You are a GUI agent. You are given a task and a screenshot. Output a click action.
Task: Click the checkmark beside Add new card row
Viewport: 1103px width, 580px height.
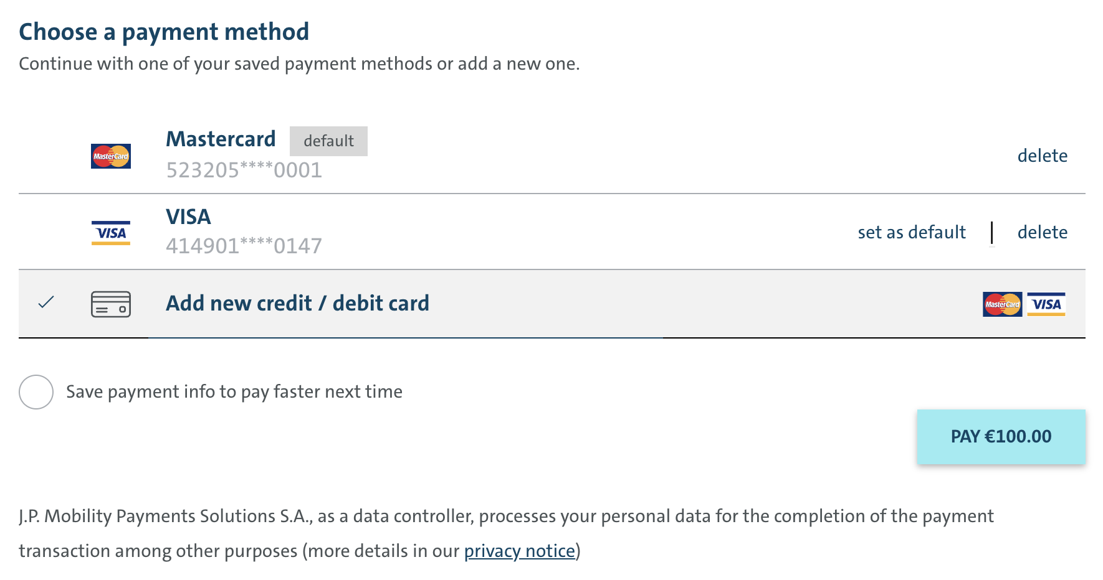(45, 304)
